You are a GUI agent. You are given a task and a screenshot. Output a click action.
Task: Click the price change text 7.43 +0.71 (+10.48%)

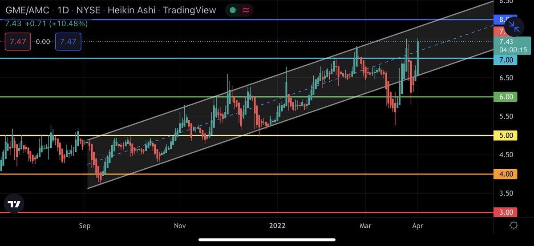click(45, 24)
